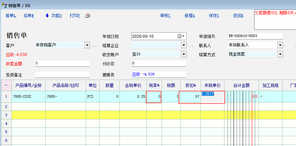
Task: Click the app icon in title bar
Action: pos(4,5)
